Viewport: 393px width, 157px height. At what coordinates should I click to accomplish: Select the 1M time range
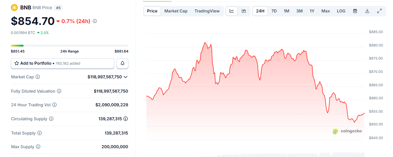286,11
